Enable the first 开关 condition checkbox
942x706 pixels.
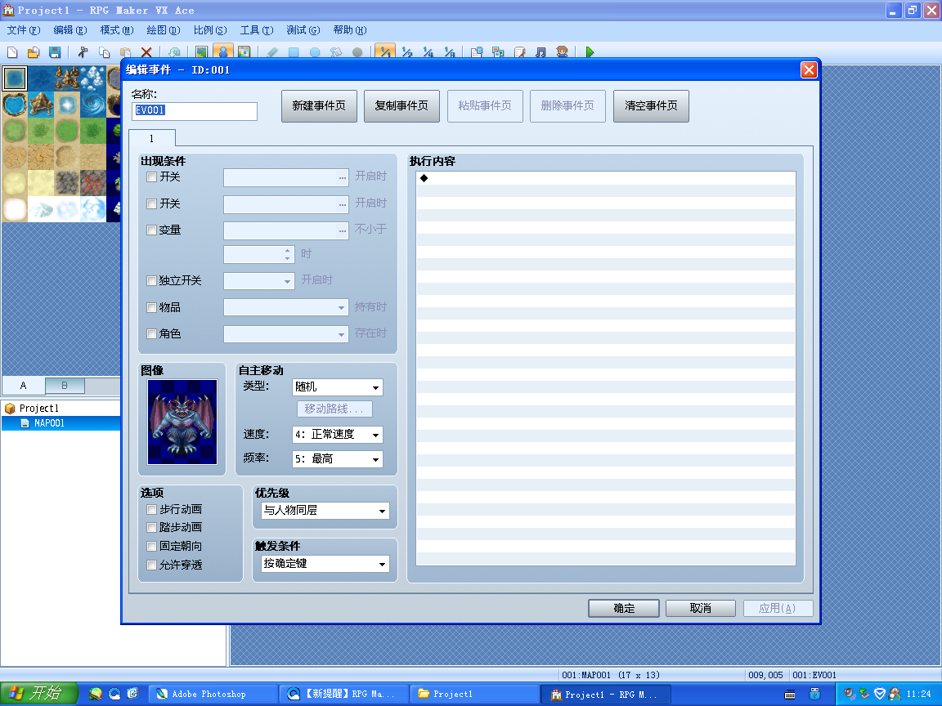(x=152, y=177)
